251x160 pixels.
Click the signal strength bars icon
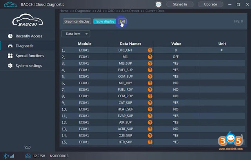(12, 156)
